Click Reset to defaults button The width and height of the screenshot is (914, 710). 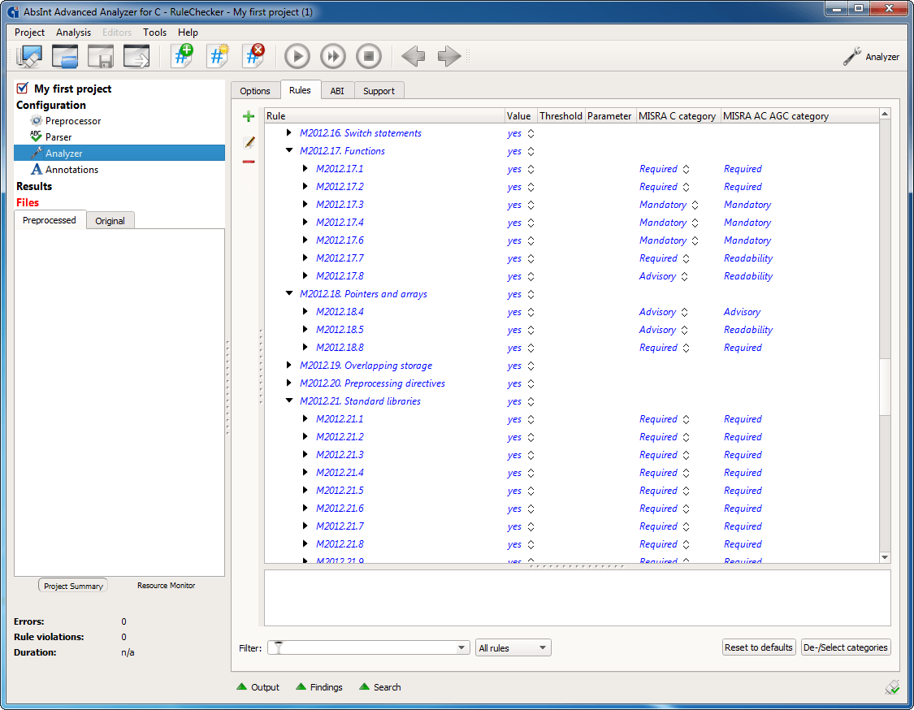(x=758, y=647)
